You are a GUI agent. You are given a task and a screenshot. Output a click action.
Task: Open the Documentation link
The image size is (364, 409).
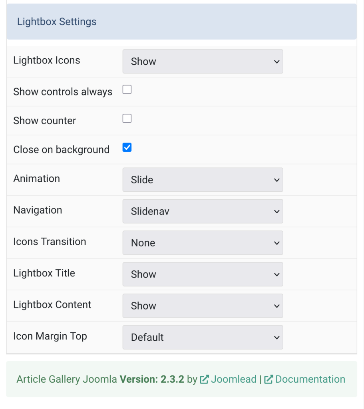(311, 379)
